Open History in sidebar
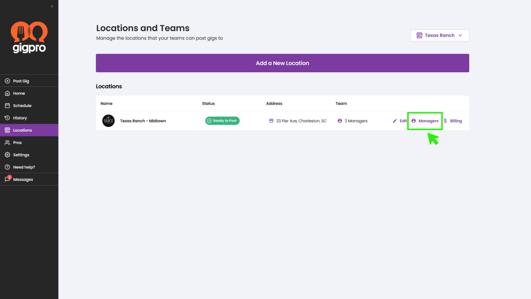The width and height of the screenshot is (531, 299). 29,118
